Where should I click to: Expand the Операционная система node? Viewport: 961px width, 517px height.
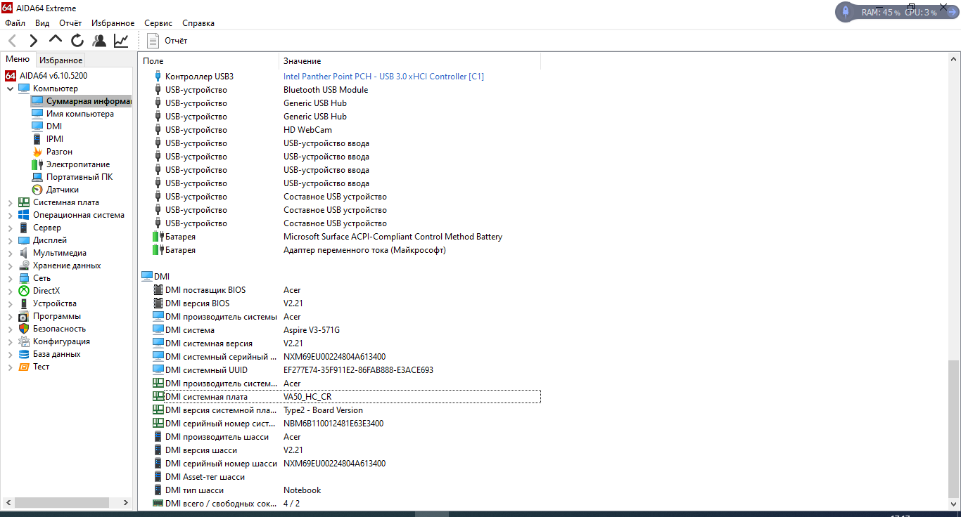(10, 215)
